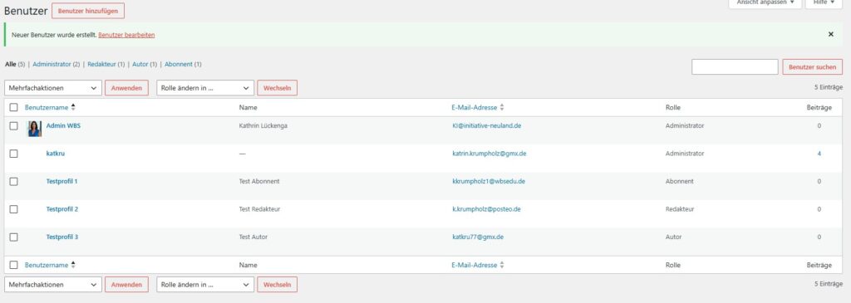Image resolution: width=851 pixels, height=303 pixels.
Task: Open the katkru username link
Action: pos(56,154)
